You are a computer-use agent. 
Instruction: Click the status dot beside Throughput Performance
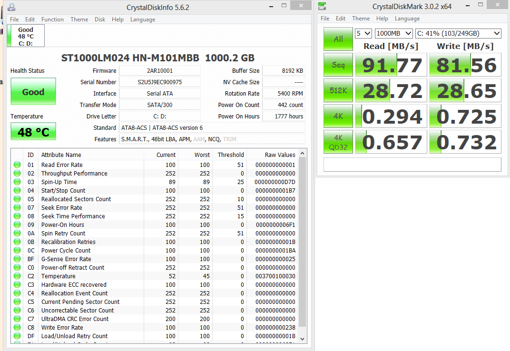point(17,174)
